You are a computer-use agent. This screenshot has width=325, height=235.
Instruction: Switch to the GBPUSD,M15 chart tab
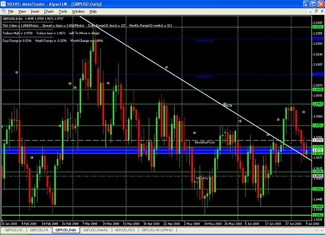click(125, 230)
